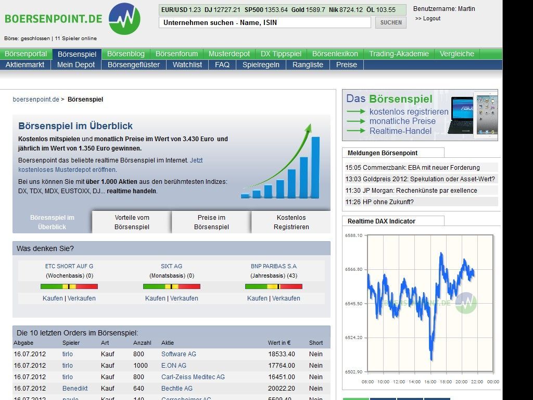Screen dimensions: 533x400
Task: Click the Boersenpoint.de logo icon
Action: [124, 19]
